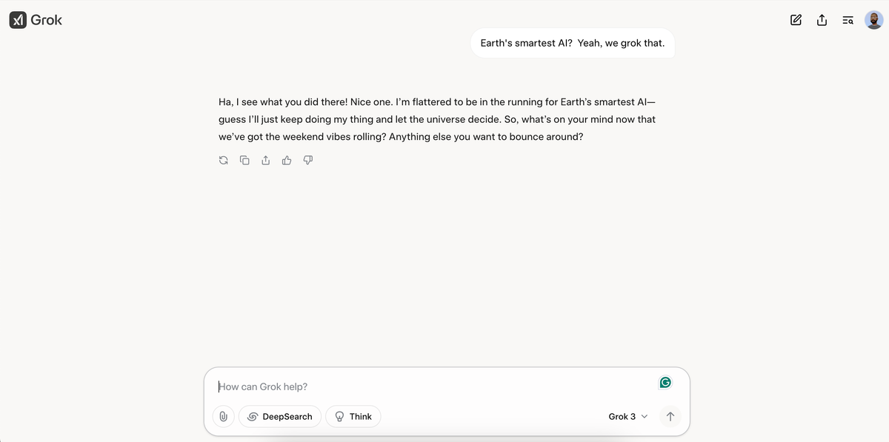Screen dimensions: 889x442
Task: Open the Grammarly icon in the input box
Action: 665,382
